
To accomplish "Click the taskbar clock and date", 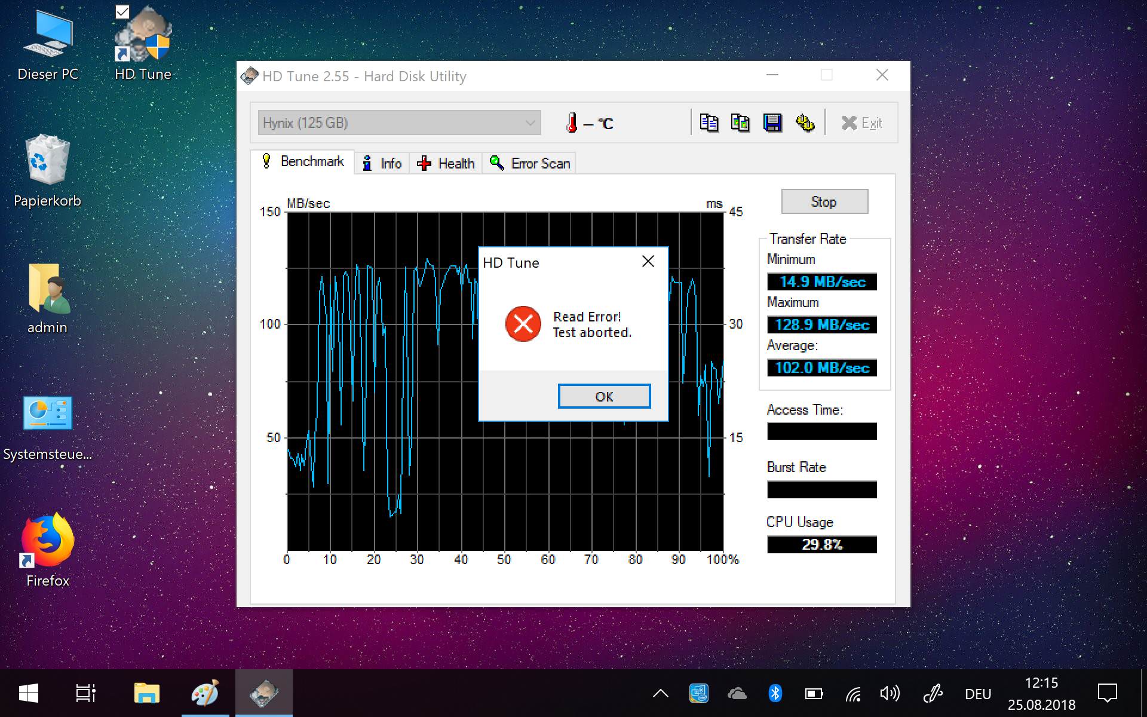I will [1041, 694].
